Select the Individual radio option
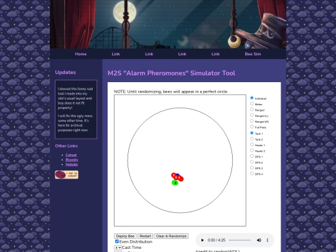 252,98
